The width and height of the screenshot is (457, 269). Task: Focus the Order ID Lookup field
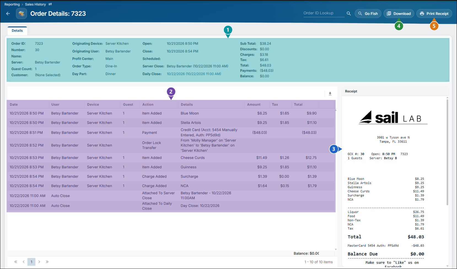(324, 13)
